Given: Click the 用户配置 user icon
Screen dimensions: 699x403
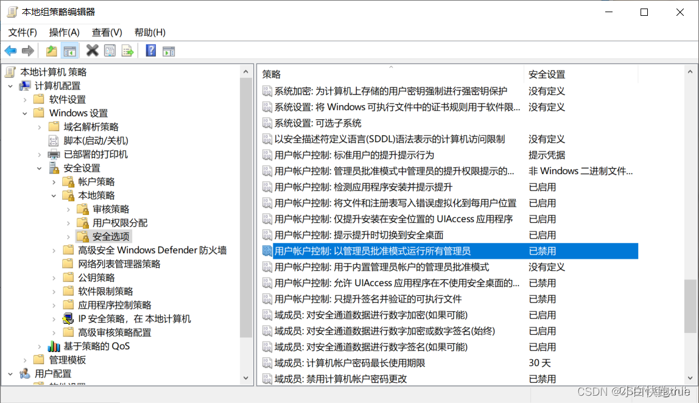Looking at the screenshot, I should [25, 374].
